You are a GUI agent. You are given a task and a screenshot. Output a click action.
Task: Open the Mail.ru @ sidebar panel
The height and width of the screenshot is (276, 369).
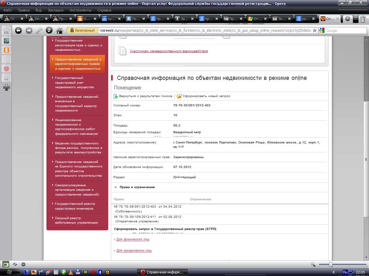click(x=6, y=41)
